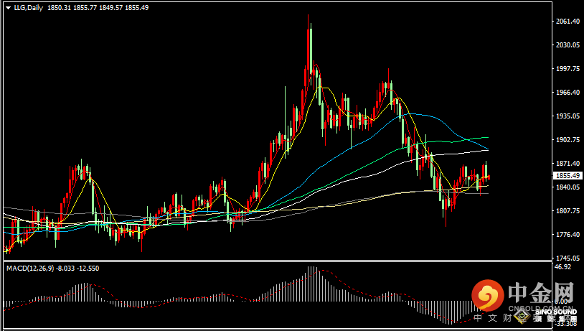This screenshot has height=331, width=584.
Task: Click the 1902.75 price axis label
Action: pos(567,141)
